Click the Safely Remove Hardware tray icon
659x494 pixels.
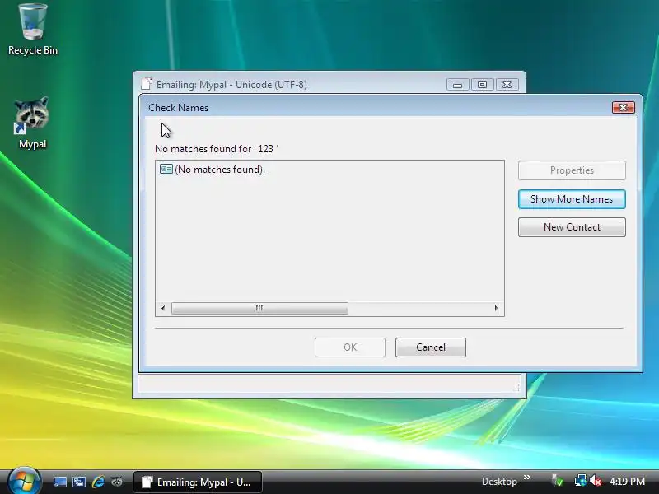coord(558,481)
